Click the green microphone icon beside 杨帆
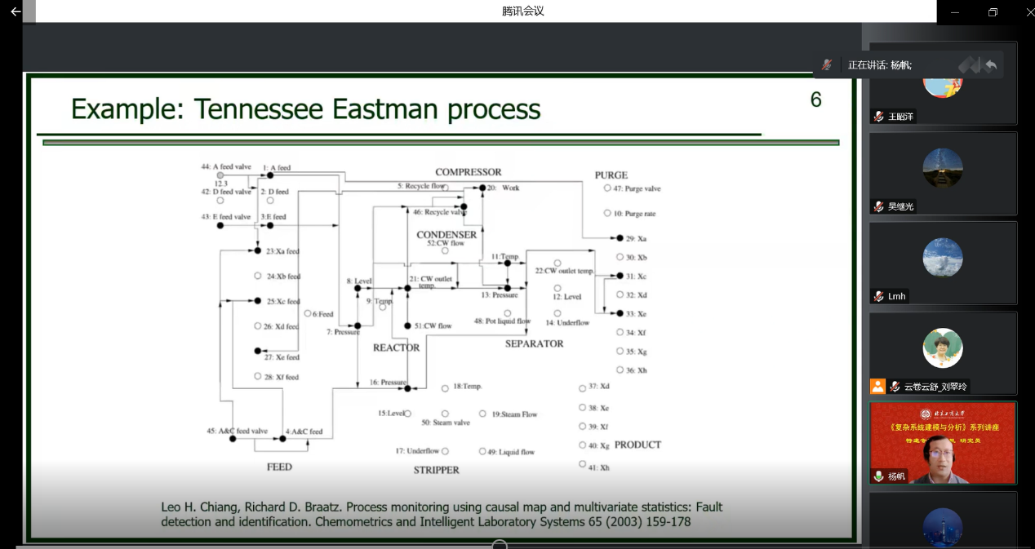 pyautogui.click(x=878, y=476)
